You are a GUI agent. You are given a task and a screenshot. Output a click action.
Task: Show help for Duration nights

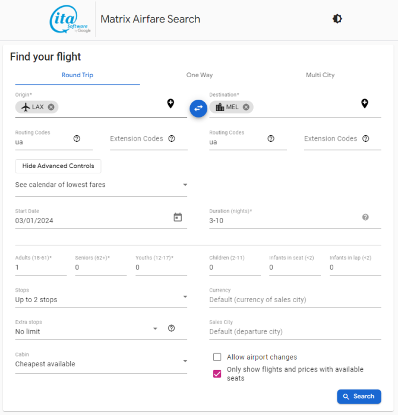[x=365, y=217]
